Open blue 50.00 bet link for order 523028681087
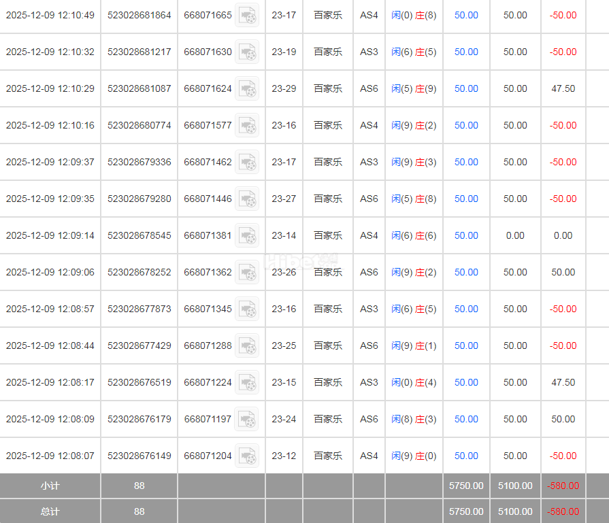Screen dimensions: 609x523 (466, 88)
